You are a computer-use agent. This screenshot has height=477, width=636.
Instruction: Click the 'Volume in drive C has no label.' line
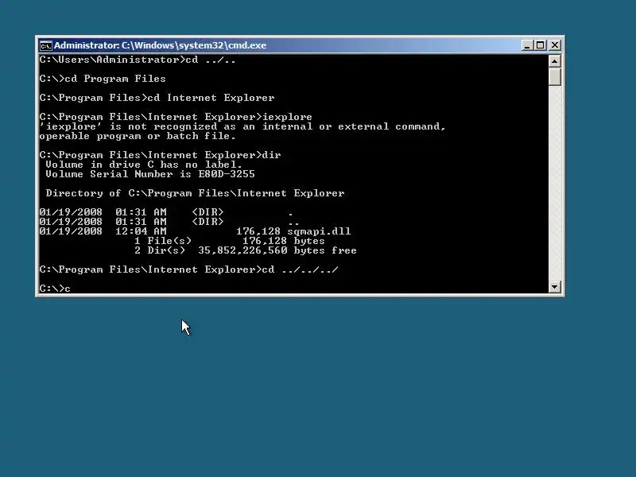pos(144,165)
